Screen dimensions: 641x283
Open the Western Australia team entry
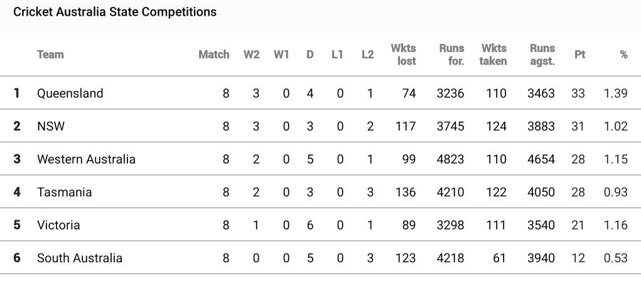[x=86, y=159]
